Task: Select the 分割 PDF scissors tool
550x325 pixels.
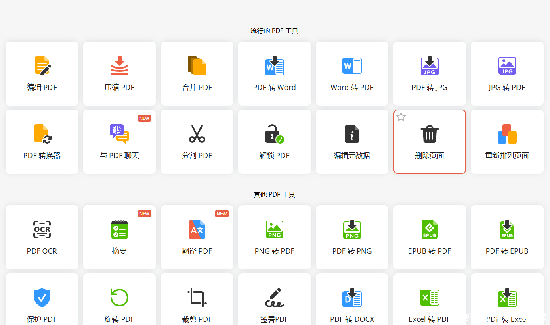Action: pyautogui.click(x=197, y=142)
